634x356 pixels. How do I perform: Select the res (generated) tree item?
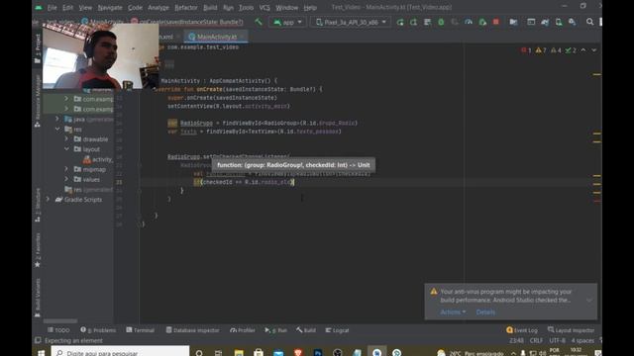click(x=89, y=189)
